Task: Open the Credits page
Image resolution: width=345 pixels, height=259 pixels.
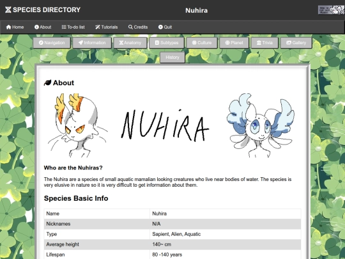Action: pyautogui.click(x=138, y=27)
